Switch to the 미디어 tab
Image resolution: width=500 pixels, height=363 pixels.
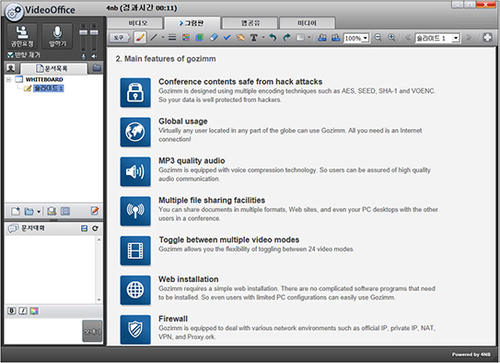point(307,23)
